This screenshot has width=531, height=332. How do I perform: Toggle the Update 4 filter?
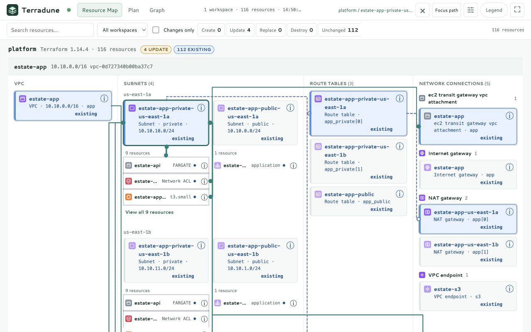point(240,30)
